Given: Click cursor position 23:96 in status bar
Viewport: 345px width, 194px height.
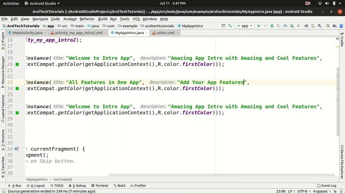Looking at the screenshot, I should (281, 191).
